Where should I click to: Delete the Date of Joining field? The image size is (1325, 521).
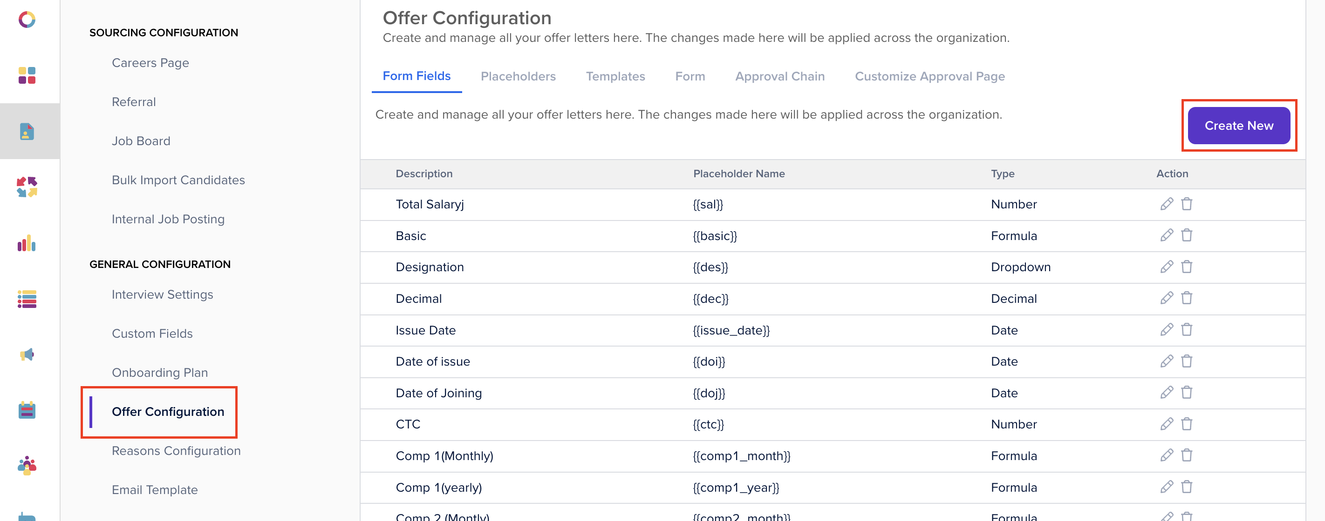[x=1187, y=393]
